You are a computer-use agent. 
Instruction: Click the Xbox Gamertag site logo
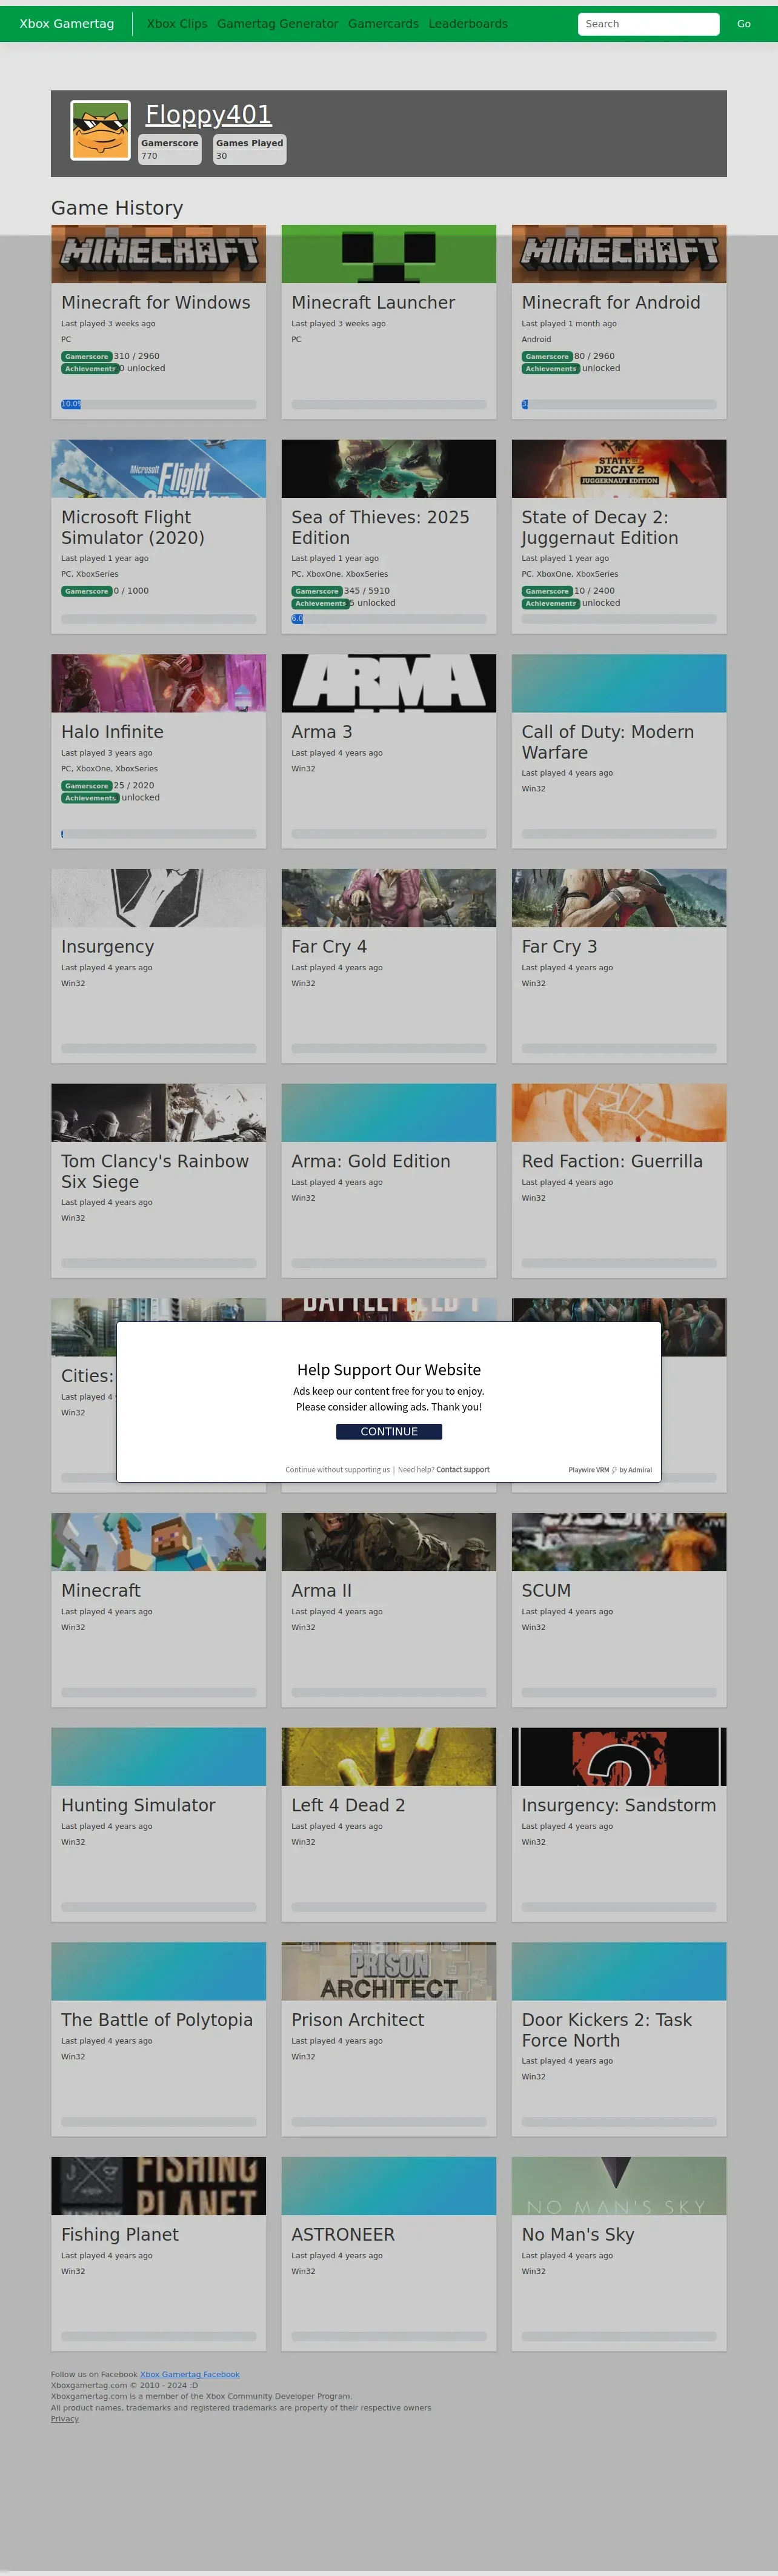[x=67, y=24]
